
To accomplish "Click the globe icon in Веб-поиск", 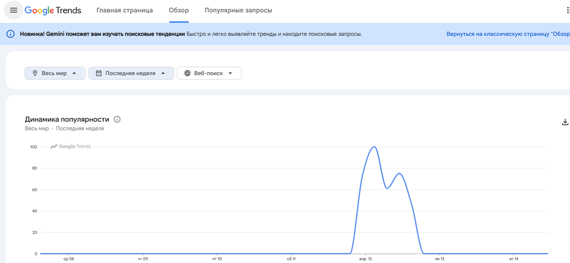I will point(188,73).
